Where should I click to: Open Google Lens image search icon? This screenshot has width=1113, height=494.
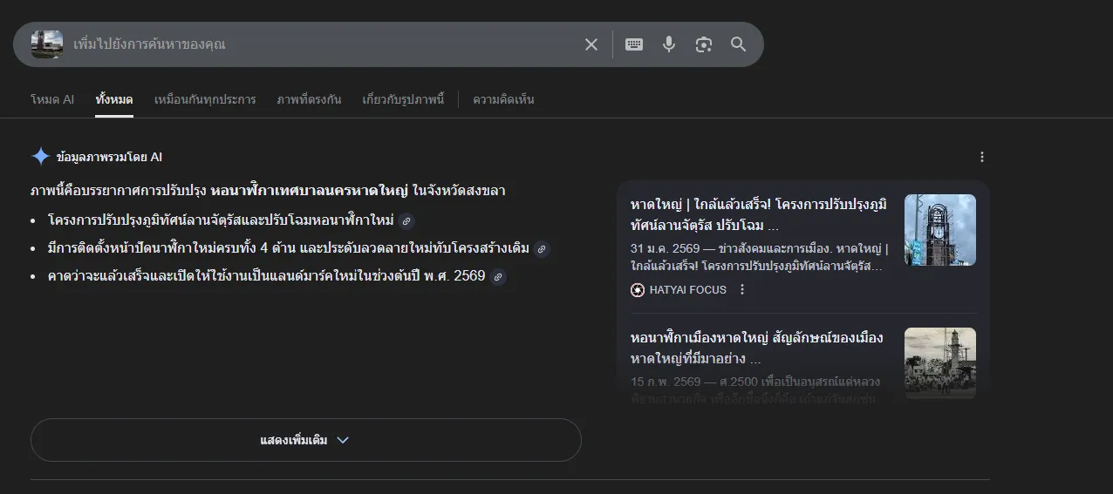tap(704, 44)
